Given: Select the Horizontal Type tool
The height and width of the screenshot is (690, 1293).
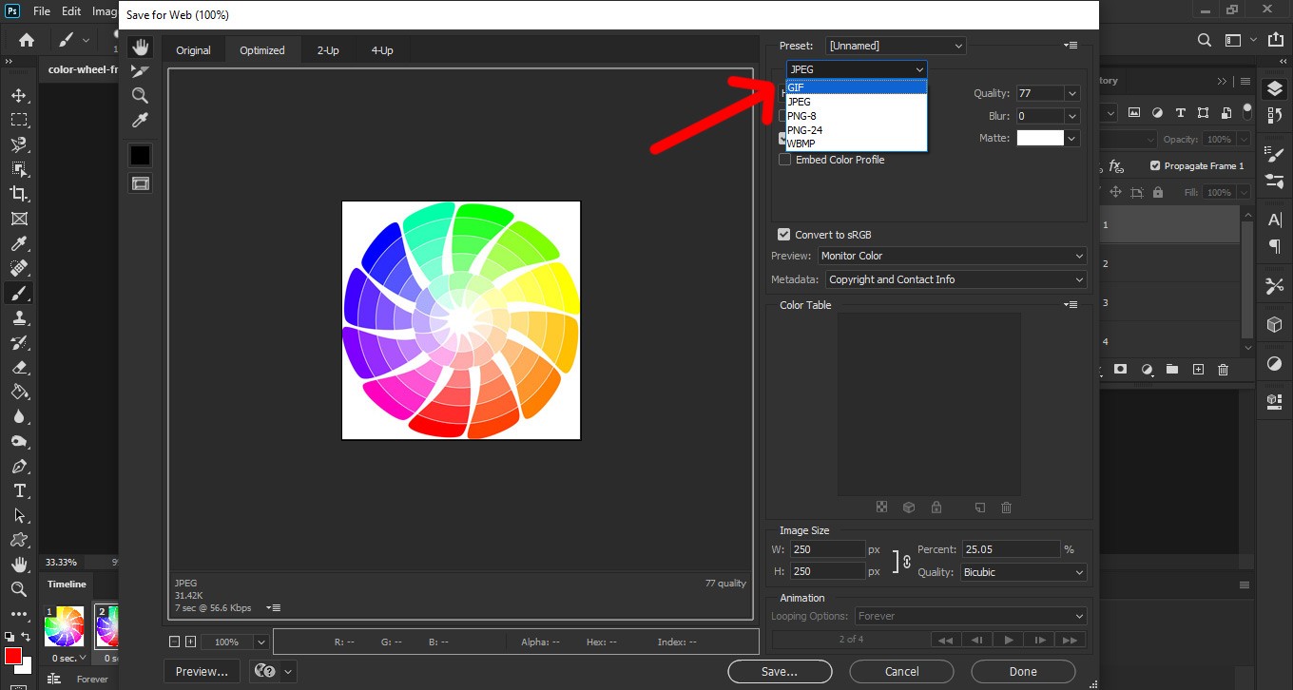Looking at the screenshot, I should [x=18, y=490].
